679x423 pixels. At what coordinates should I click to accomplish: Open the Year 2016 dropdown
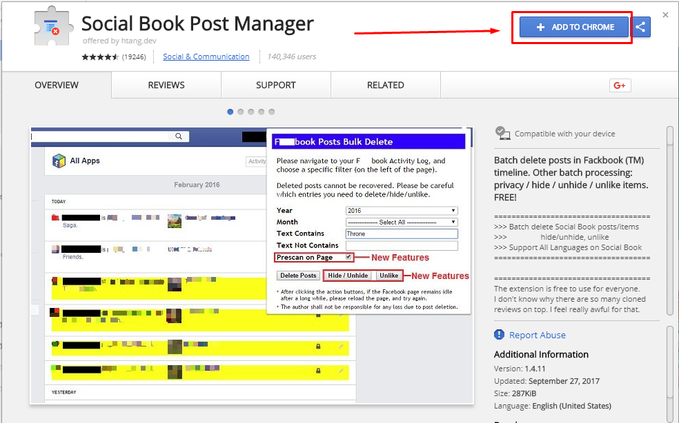[402, 211]
